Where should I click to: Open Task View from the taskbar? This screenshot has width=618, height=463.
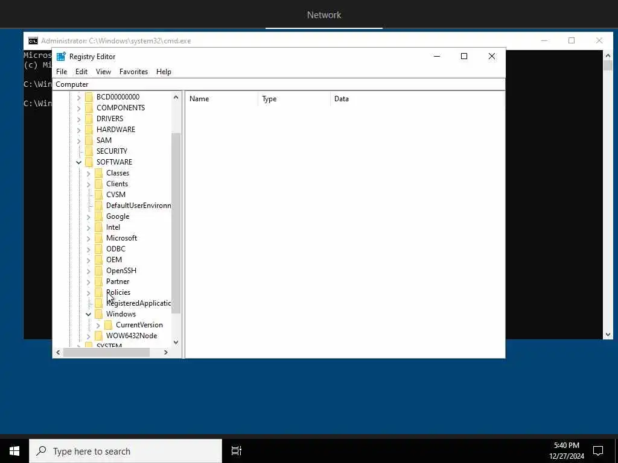tap(236, 451)
